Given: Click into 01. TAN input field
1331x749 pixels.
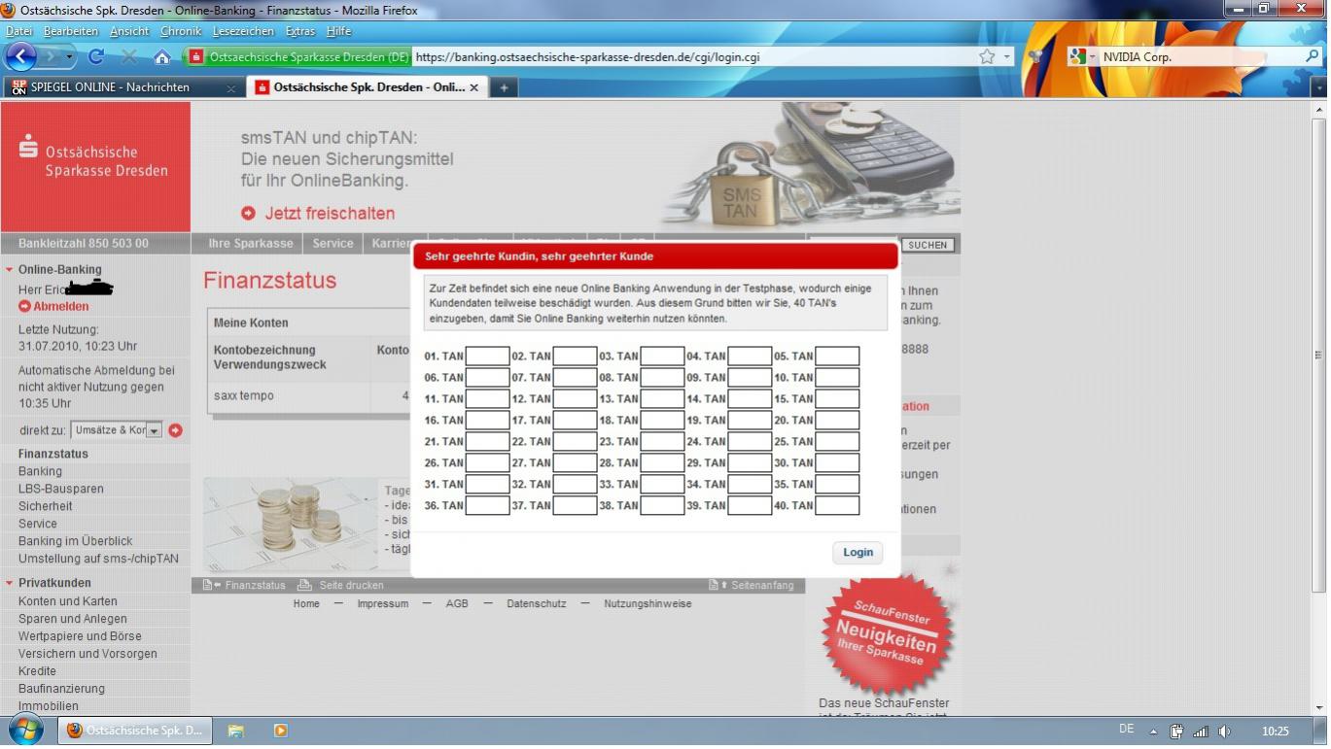Looking at the screenshot, I should (487, 356).
